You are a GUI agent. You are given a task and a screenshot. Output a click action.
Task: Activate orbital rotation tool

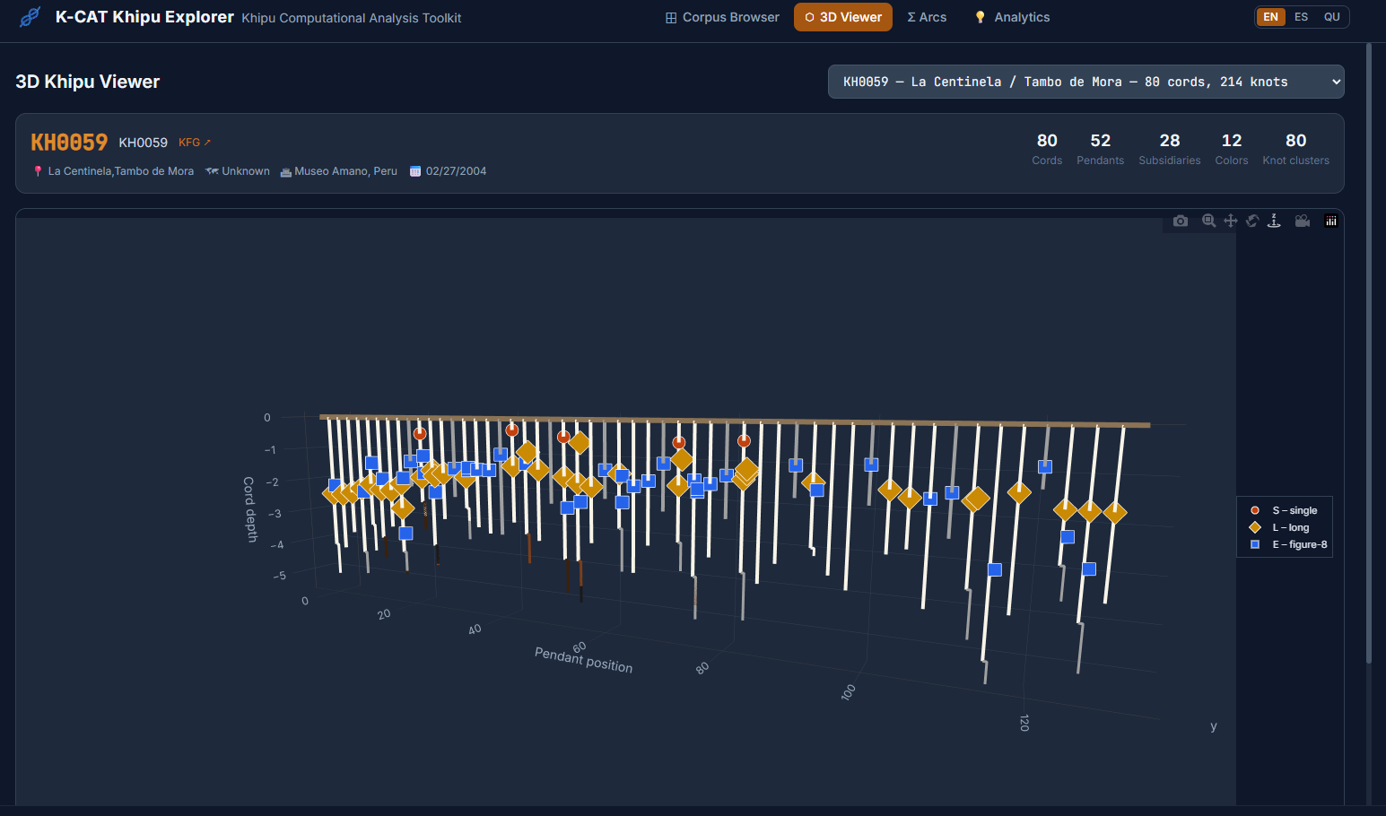coord(1252,221)
